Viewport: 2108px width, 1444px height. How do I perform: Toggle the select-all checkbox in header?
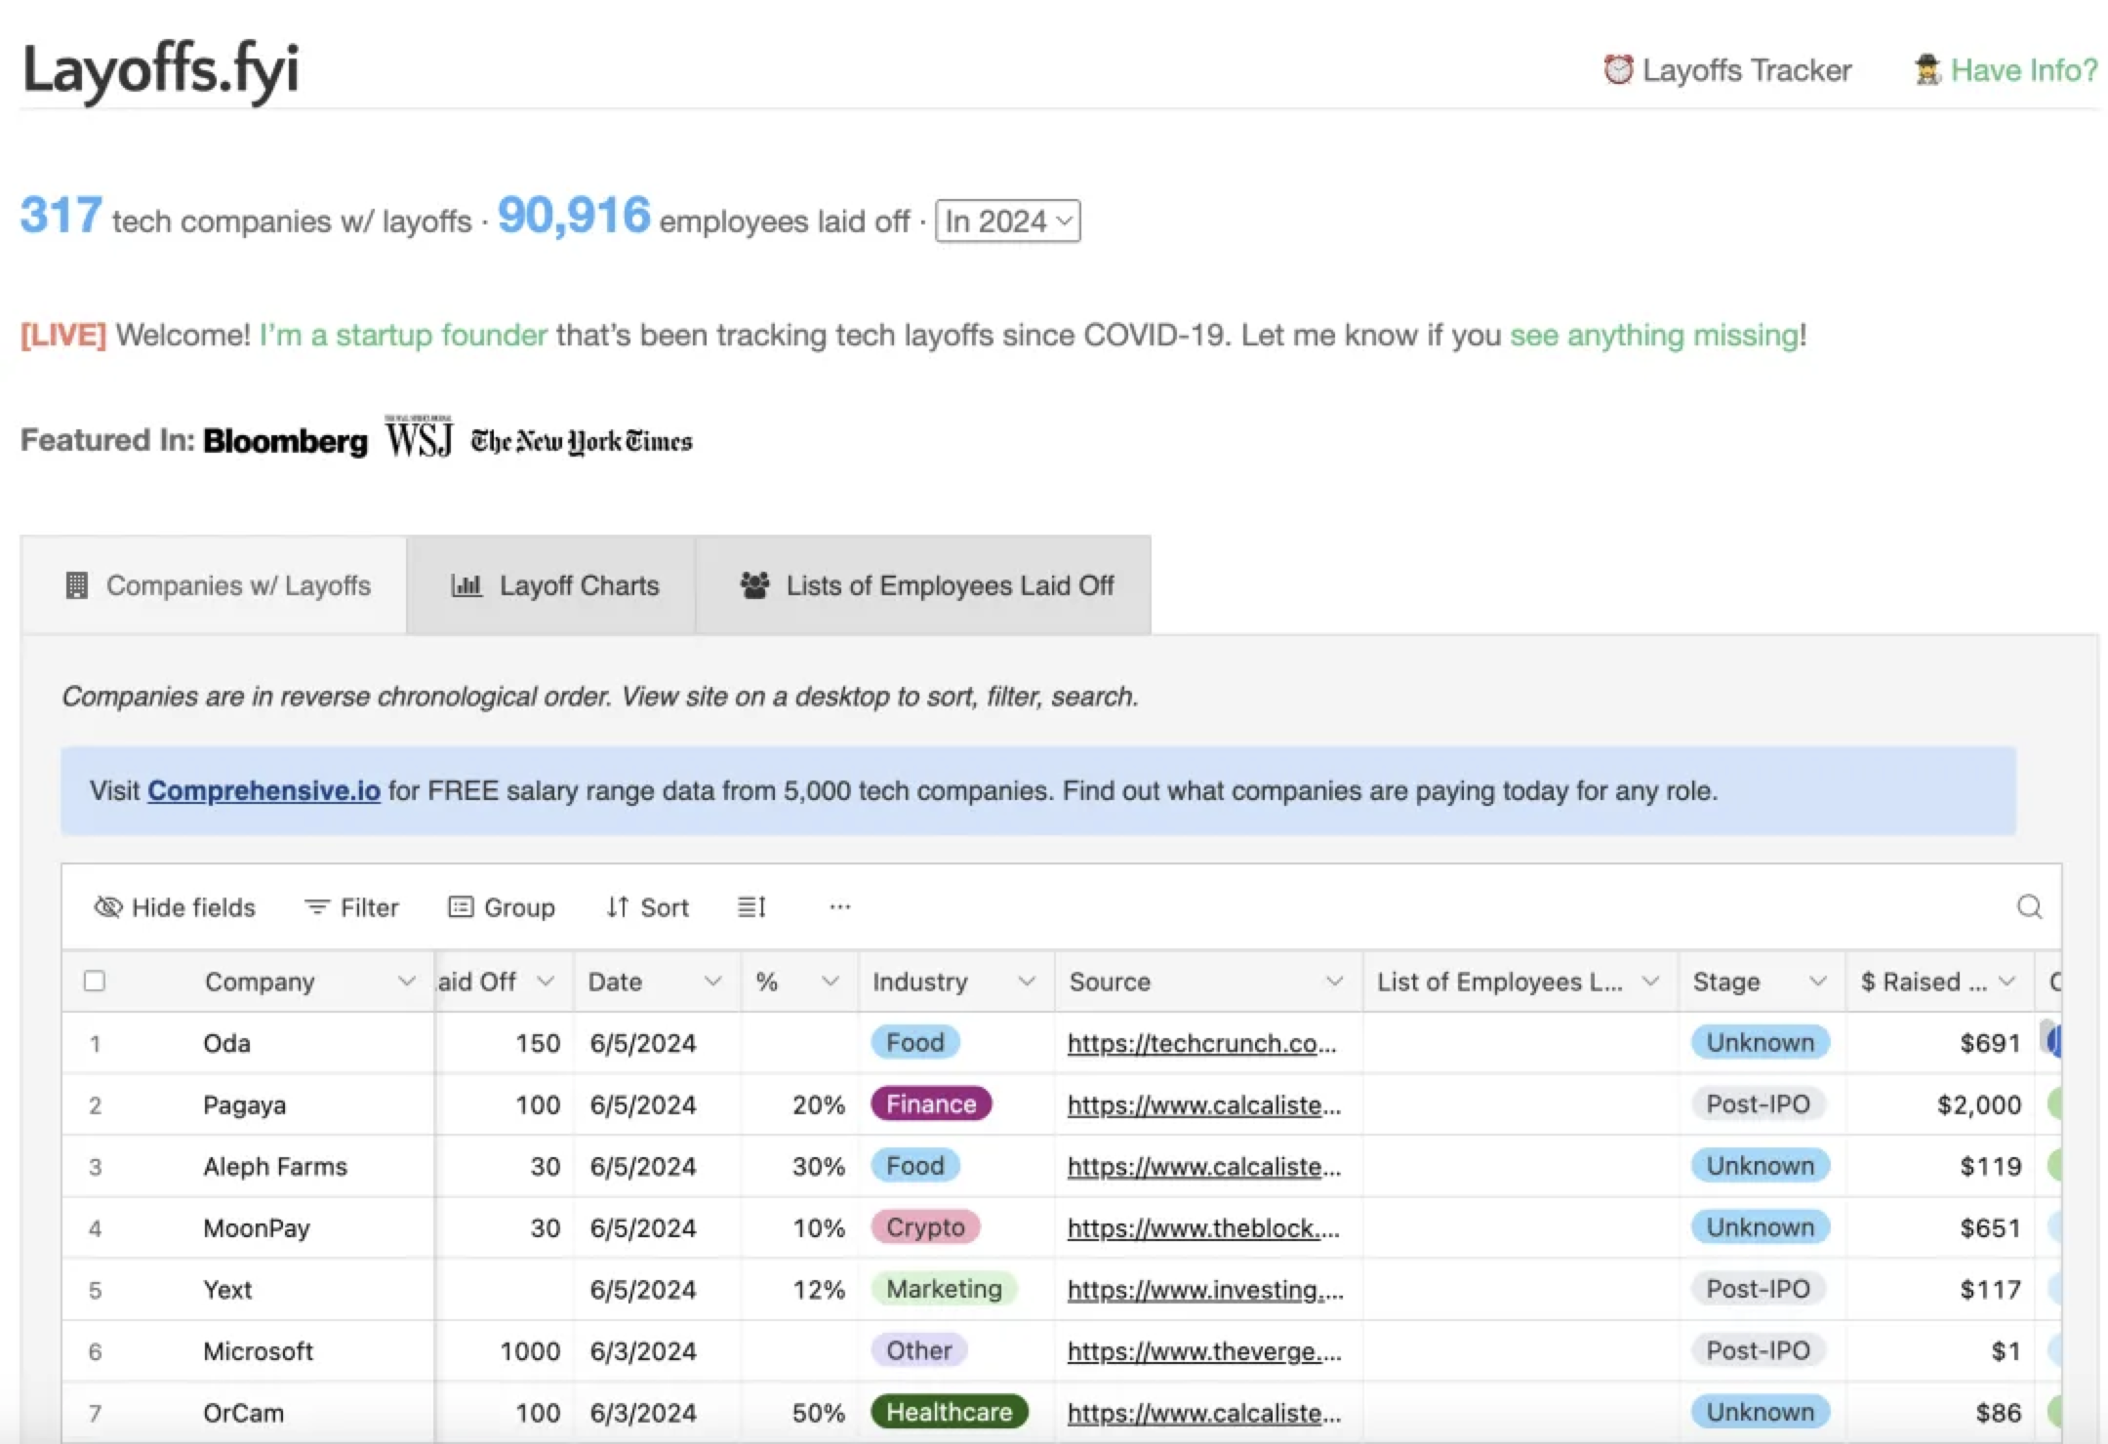95,981
